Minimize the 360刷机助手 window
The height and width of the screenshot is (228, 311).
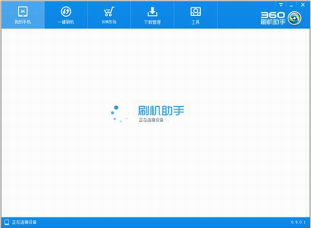[x=291, y=5]
